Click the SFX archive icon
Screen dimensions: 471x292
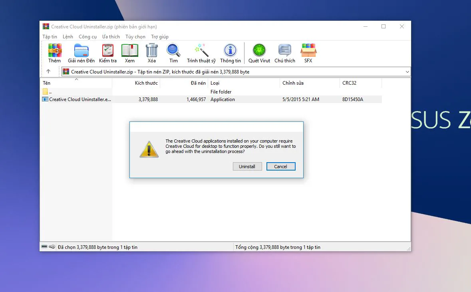(308, 50)
